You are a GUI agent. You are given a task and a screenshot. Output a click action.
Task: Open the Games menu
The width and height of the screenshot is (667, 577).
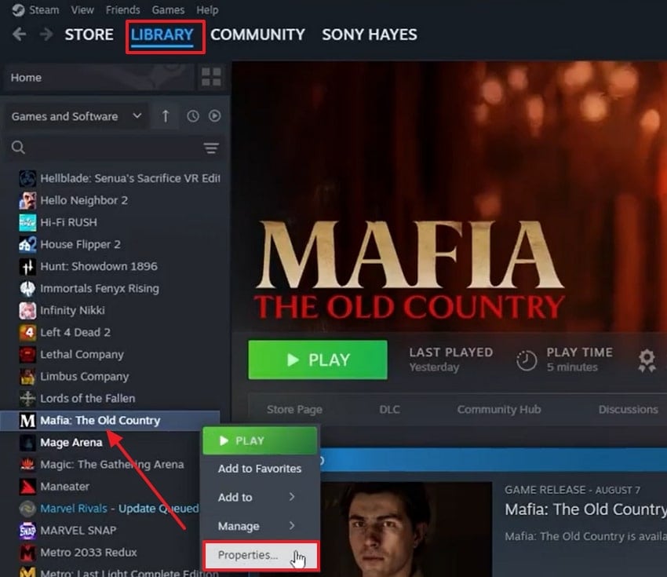pos(168,9)
